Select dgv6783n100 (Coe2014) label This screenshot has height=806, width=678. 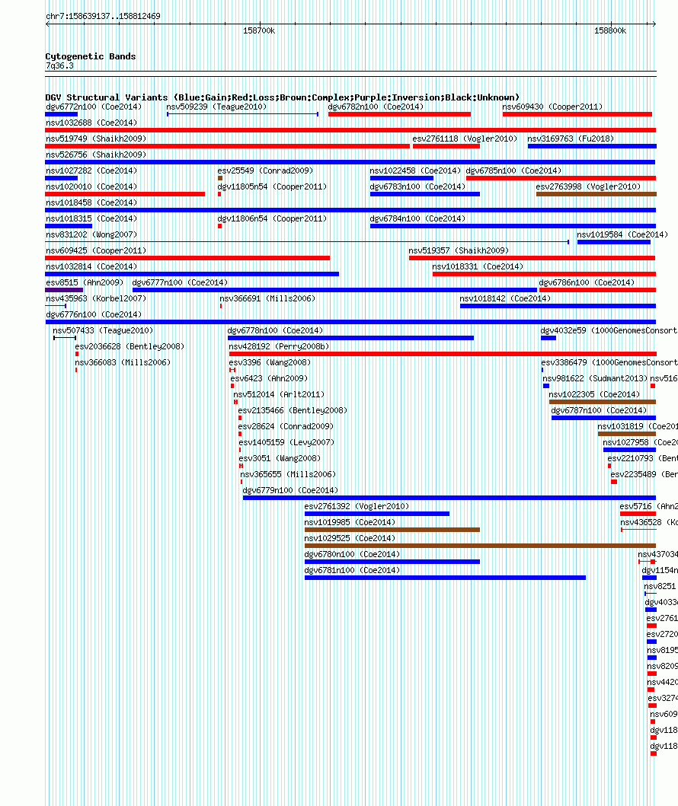[x=417, y=186]
